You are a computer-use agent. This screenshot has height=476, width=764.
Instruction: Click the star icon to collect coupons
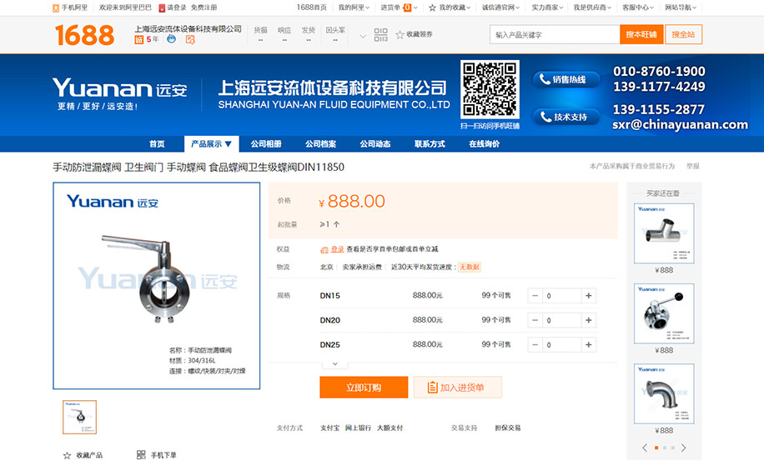400,34
